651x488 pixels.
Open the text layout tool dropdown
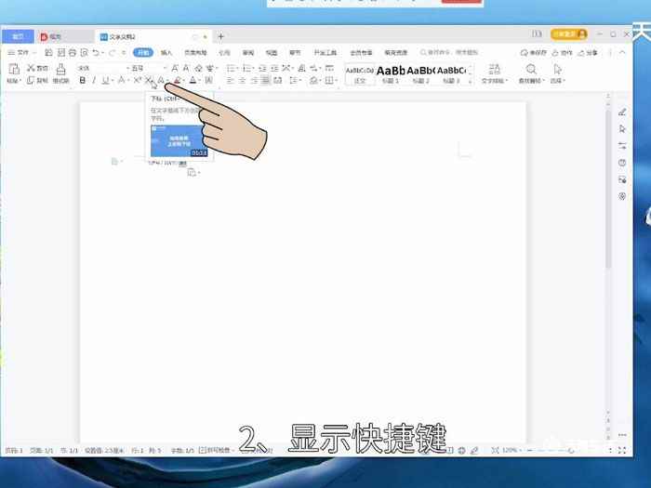click(x=494, y=73)
